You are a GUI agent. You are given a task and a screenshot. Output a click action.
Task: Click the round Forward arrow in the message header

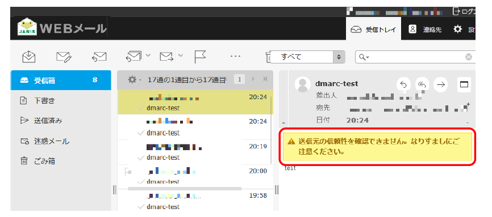(x=440, y=84)
